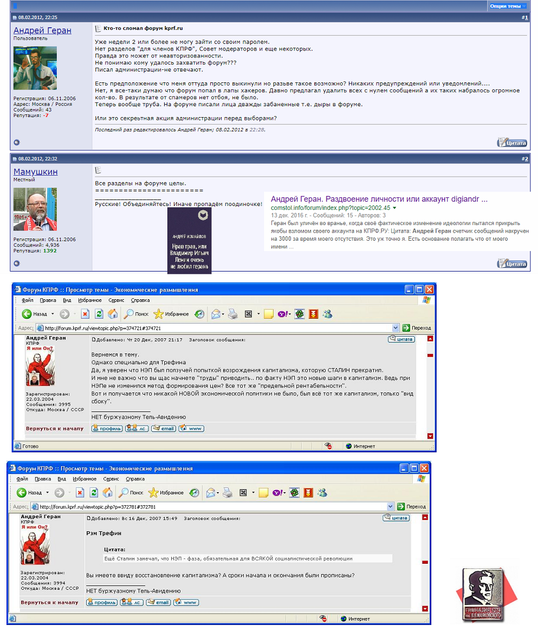Image resolution: width=538 pixels, height=644 pixels.
Task: Click the email button in the 16 Дек post window
Action: (x=158, y=602)
